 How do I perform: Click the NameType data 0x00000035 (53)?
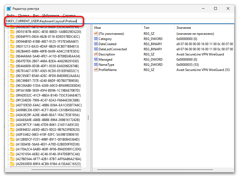188,65
